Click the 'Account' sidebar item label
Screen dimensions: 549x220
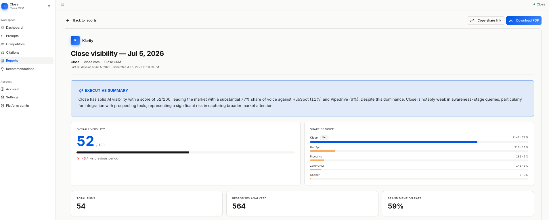(12, 89)
